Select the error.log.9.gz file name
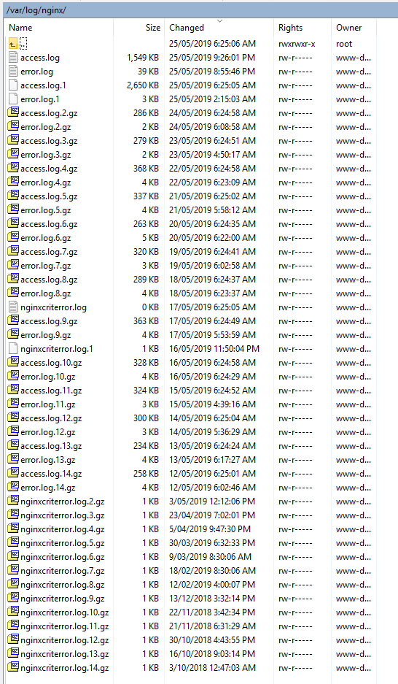This screenshot has height=684, width=398. [x=46, y=335]
